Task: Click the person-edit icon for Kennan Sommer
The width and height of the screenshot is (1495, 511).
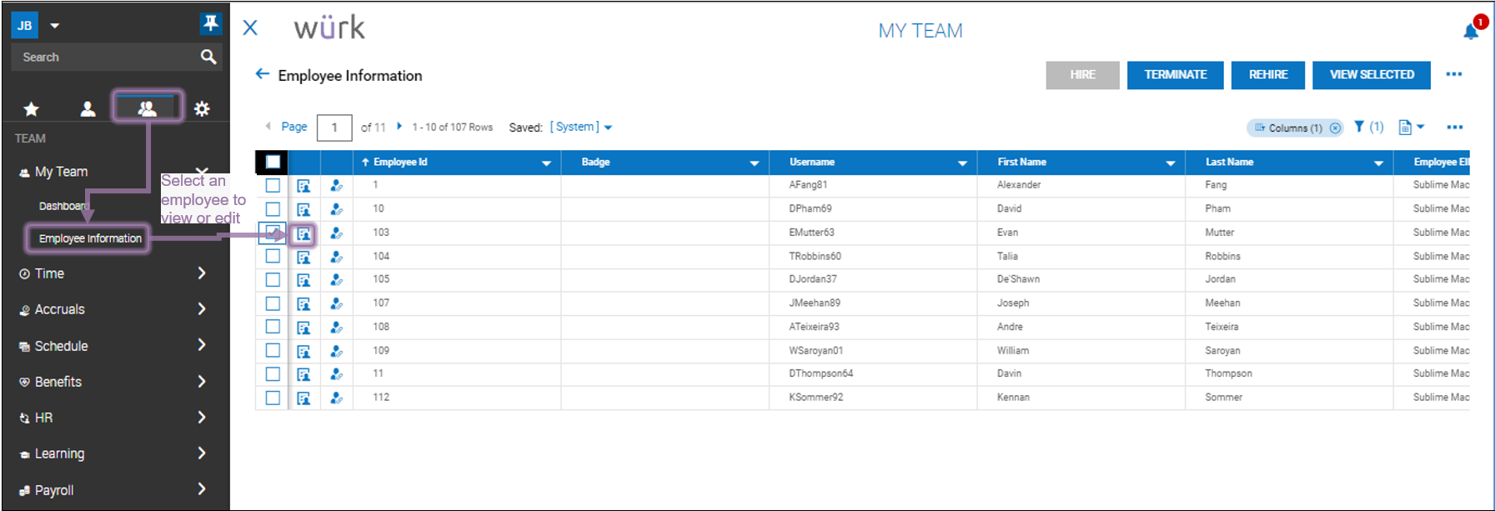Action: tap(336, 398)
